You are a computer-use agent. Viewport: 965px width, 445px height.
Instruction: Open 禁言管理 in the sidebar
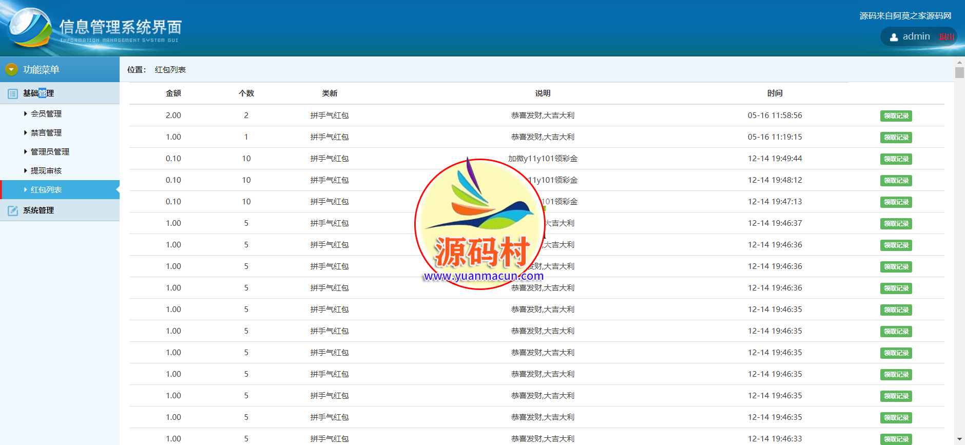pyautogui.click(x=46, y=133)
